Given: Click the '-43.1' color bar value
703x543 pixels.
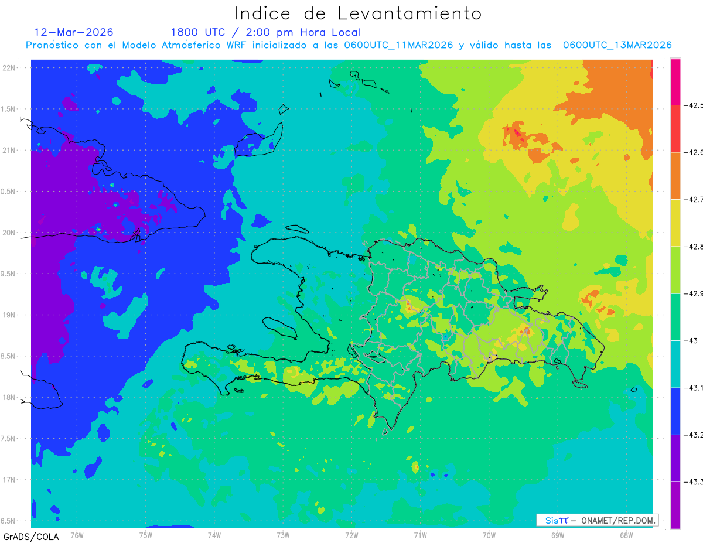Looking at the screenshot, I should (x=694, y=388).
